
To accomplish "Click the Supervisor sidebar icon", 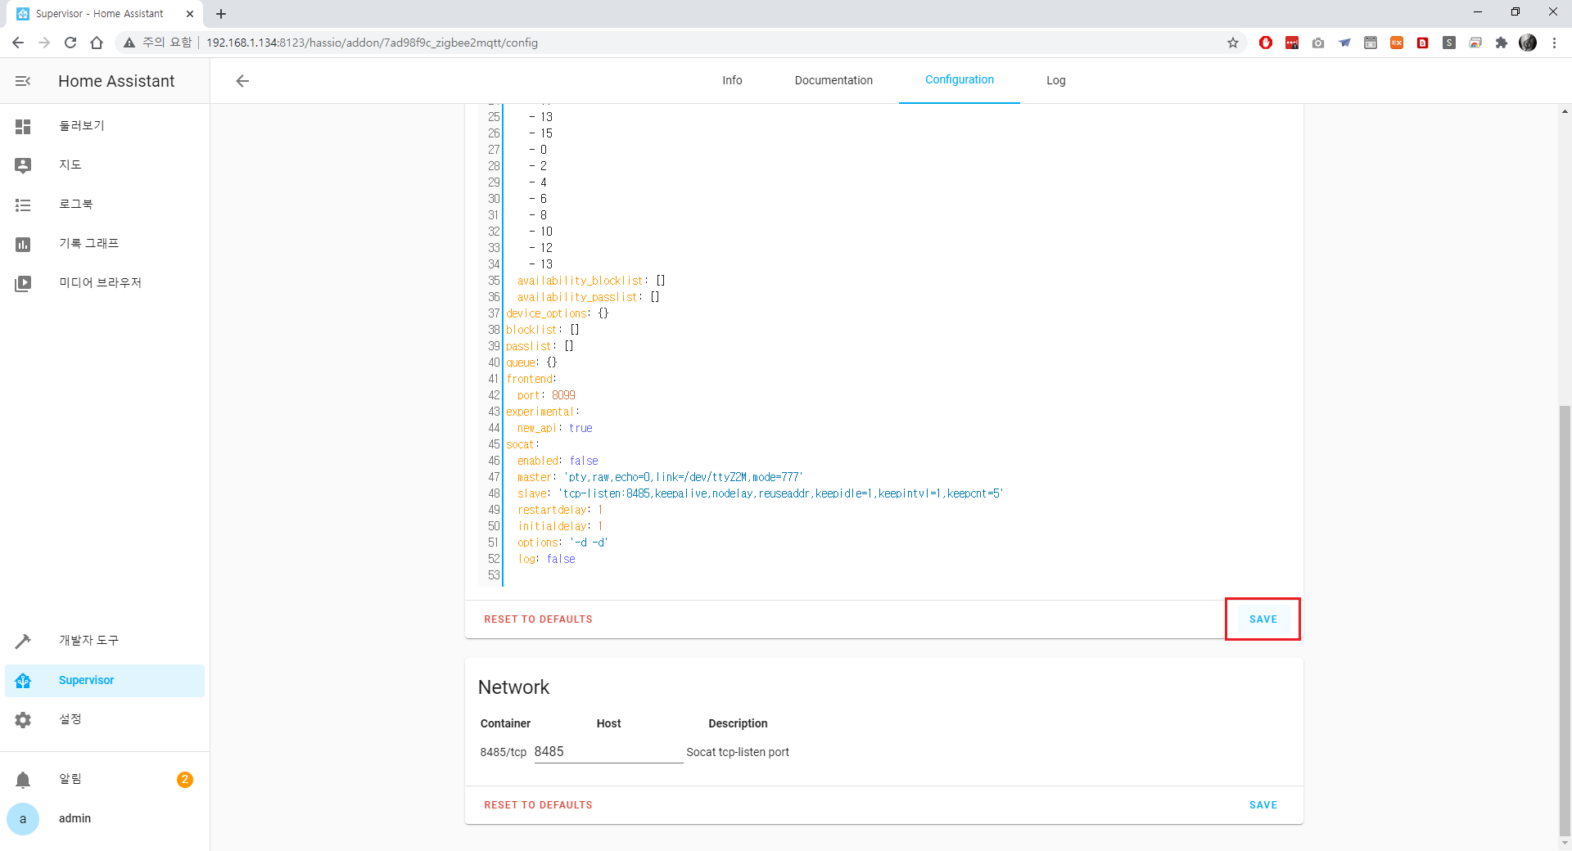I will pos(23,681).
